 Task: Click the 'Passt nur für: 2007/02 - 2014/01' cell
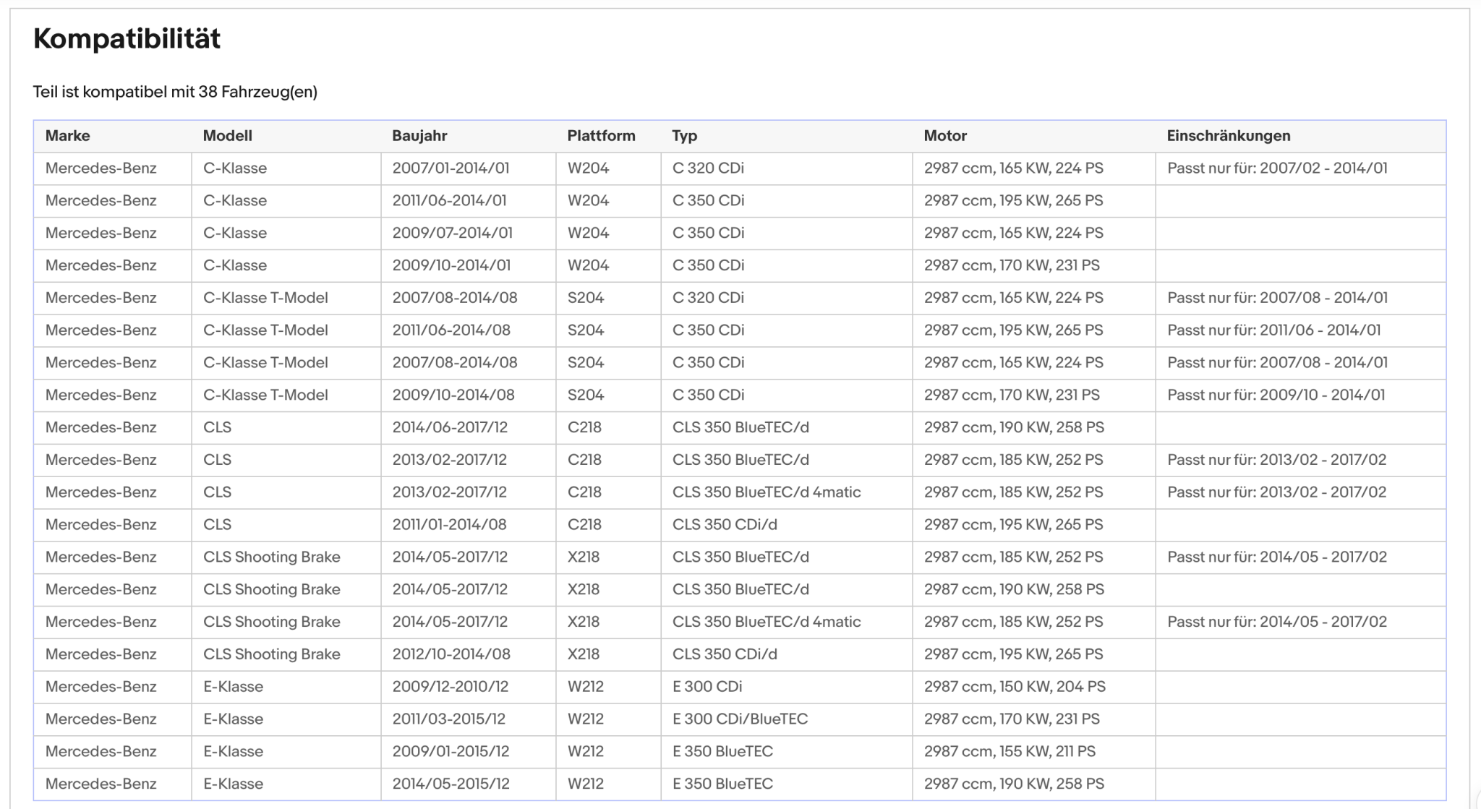[x=1277, y=168]
